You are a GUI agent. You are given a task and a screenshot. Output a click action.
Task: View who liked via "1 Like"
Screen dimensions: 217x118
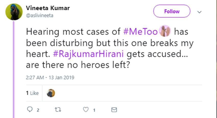tap(32, 93)
